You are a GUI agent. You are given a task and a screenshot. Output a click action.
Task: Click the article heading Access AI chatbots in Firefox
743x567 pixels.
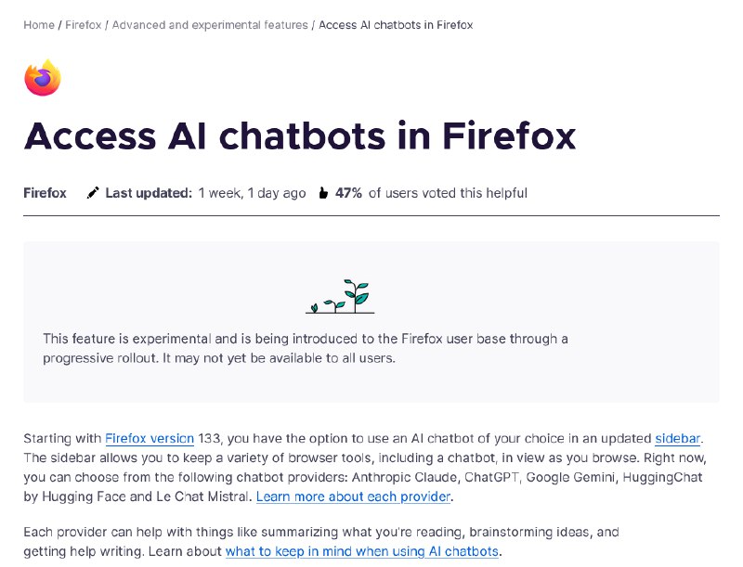(x=300, y=136)
